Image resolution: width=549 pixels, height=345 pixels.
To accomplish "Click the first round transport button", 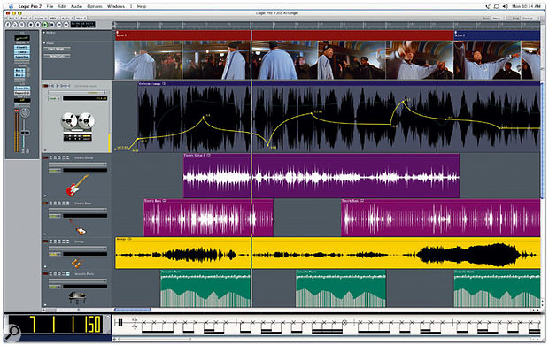I will (8, 25).
